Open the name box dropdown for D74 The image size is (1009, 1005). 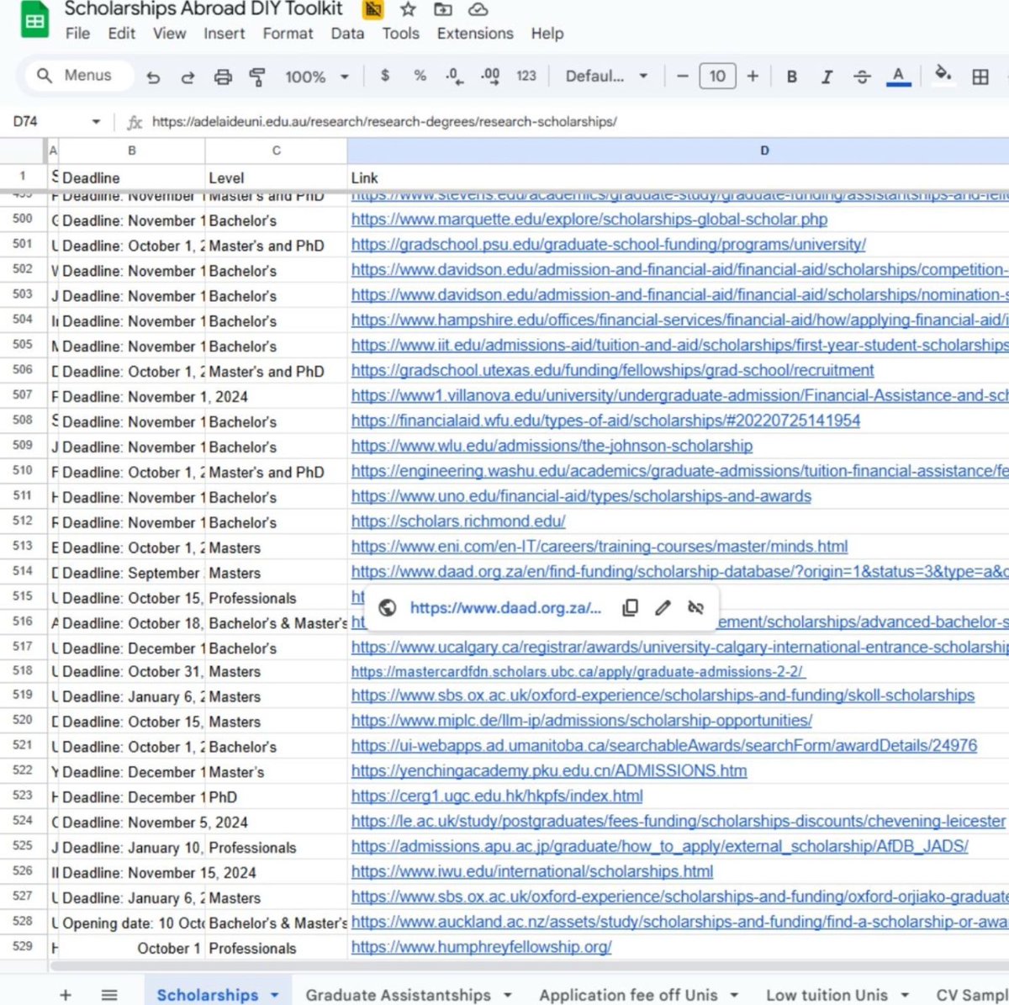96,122
